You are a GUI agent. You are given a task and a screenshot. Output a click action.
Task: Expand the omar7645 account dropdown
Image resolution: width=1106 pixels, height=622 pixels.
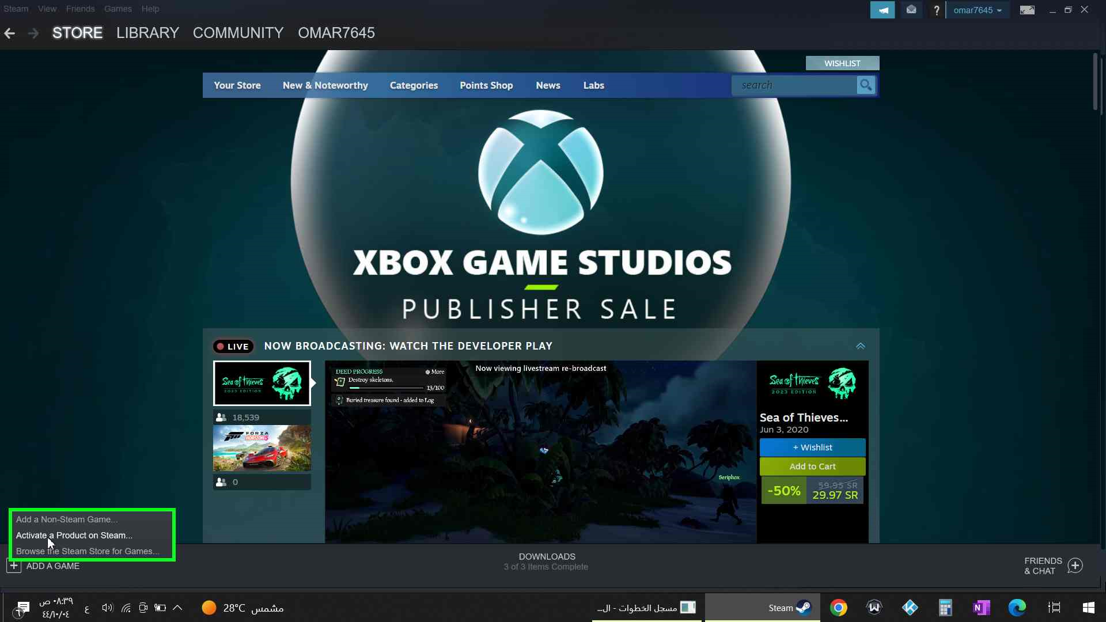click(978, 10)
